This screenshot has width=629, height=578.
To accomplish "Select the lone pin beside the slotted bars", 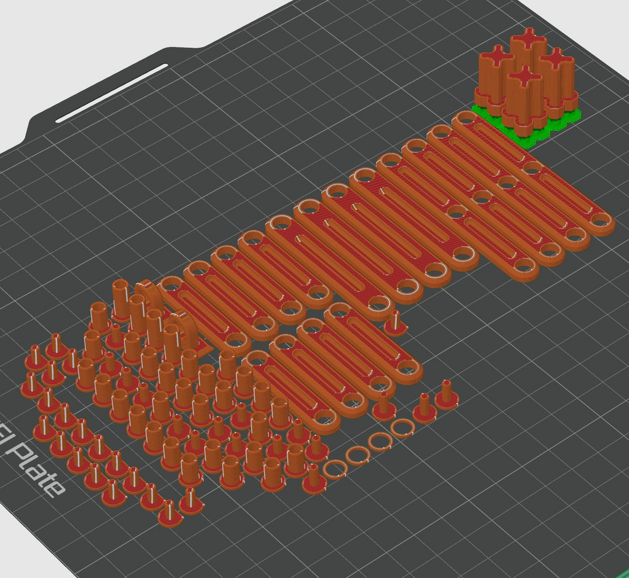I will 395,323.
